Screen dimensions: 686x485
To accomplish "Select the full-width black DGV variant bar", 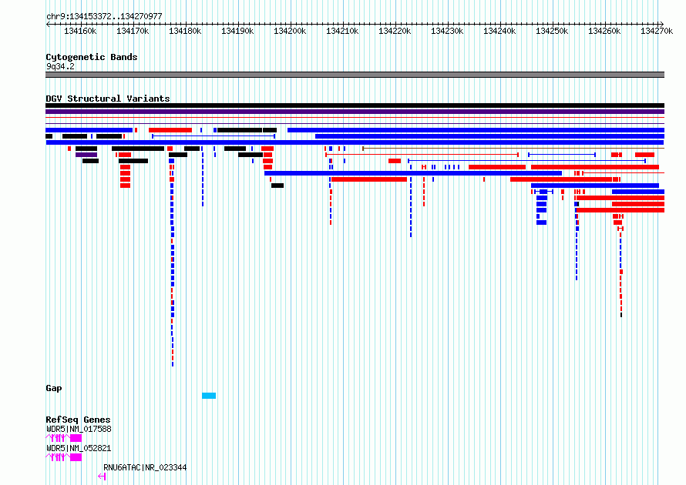I will [355, 105].
